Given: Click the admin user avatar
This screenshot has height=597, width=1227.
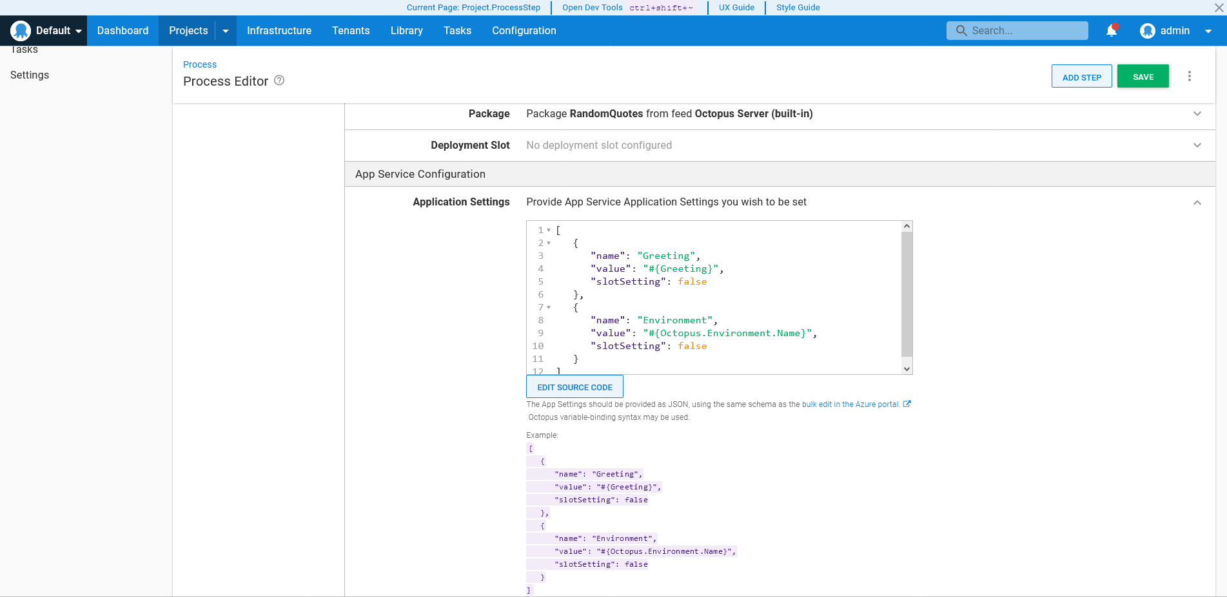Looking at the screenshot, I should 1148,30.
